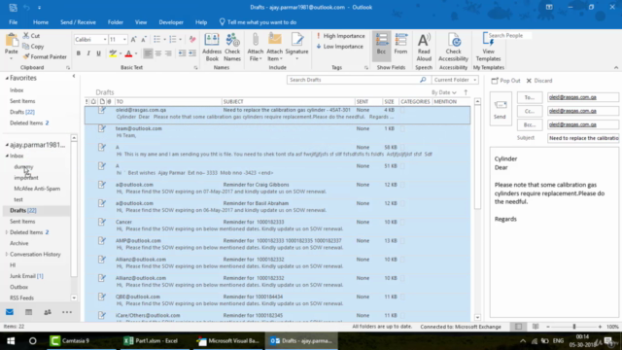Image resolution: width=622 pixels, height=350 pixels.
Task: Open the font size 11 dropdown
Action: point(124,39)
